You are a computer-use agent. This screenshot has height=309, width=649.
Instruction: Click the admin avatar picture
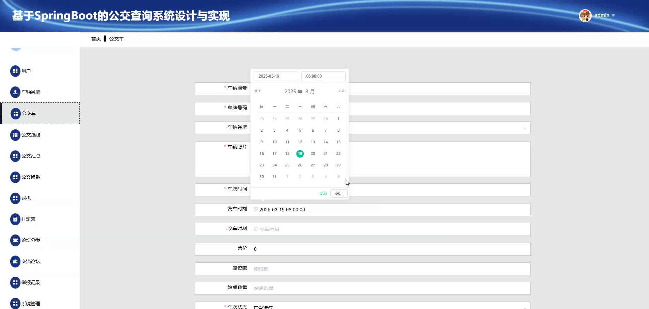tap(585, 16)
